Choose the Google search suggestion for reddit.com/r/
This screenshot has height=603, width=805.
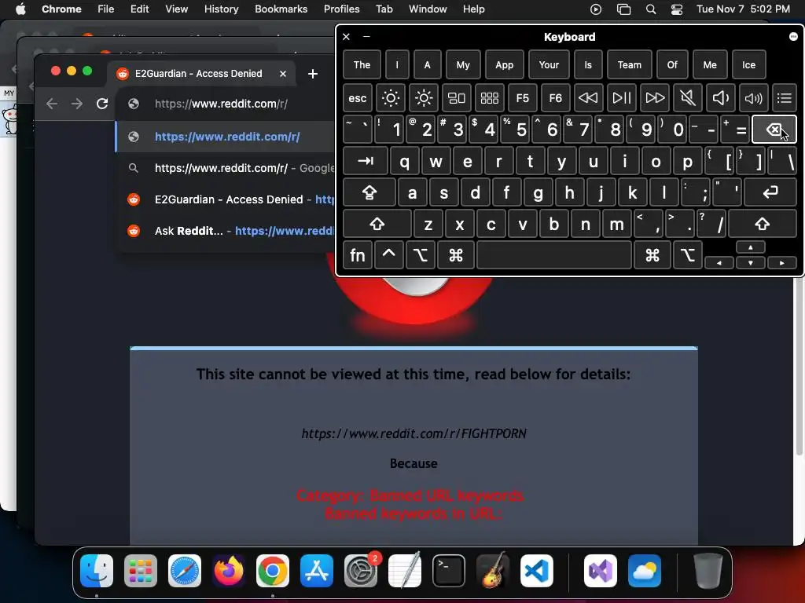(226, 168)
